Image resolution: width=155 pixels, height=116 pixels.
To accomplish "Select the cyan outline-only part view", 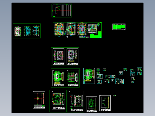I will point(36,31).
